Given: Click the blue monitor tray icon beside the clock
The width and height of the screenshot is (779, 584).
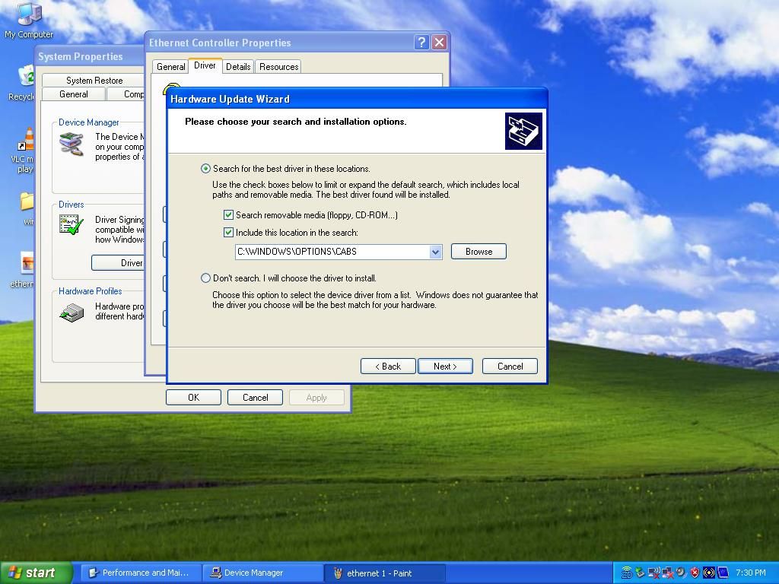Looking at the screenshot, I should tap(723, 573).
